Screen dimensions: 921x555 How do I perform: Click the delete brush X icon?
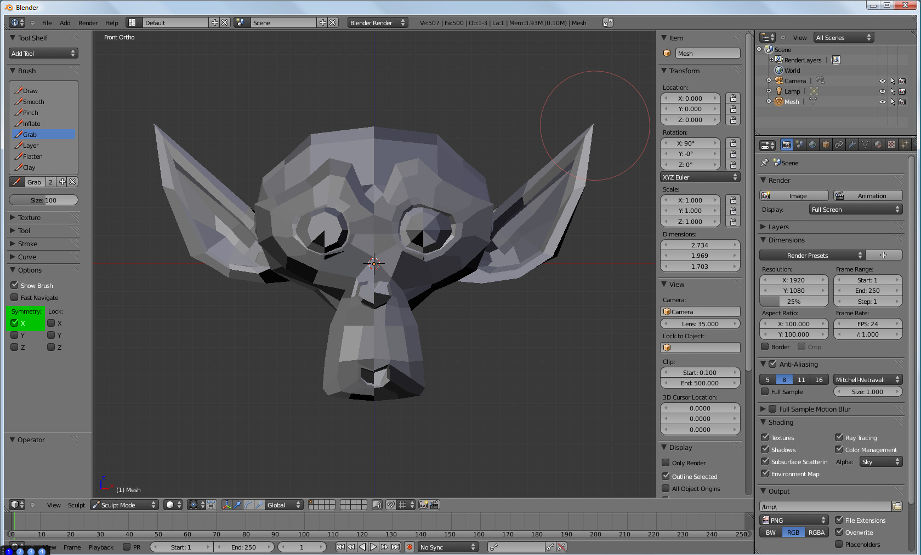click(x=72, y=182)
